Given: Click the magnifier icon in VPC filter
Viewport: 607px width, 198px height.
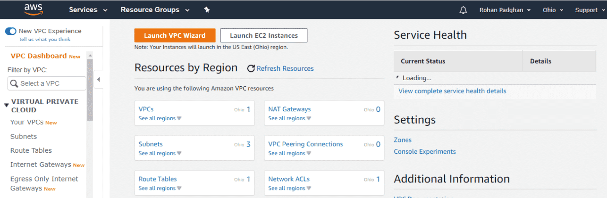Looking at the screenshot, I should [x=14, y=83].
